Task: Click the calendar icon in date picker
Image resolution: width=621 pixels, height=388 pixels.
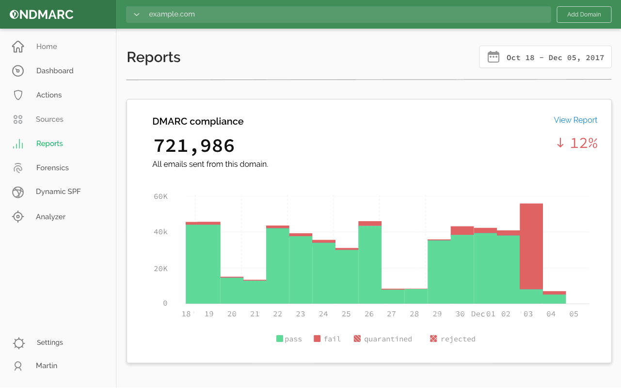Action: coord(493,57)
